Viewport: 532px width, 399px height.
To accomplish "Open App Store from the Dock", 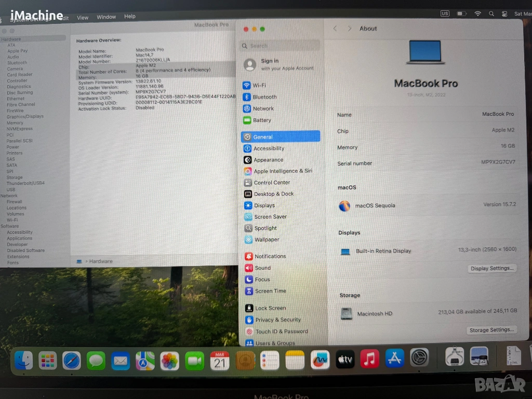I will coord(395,358).
